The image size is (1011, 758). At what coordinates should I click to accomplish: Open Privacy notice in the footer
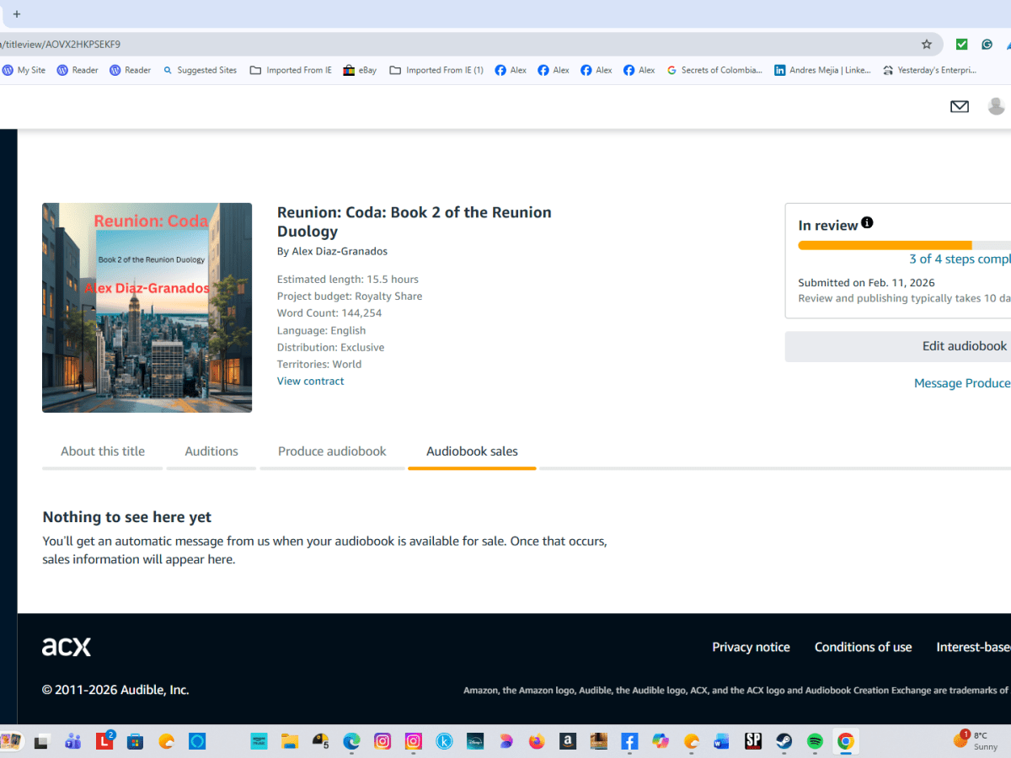pyautogui.click(x=751, y=647)
